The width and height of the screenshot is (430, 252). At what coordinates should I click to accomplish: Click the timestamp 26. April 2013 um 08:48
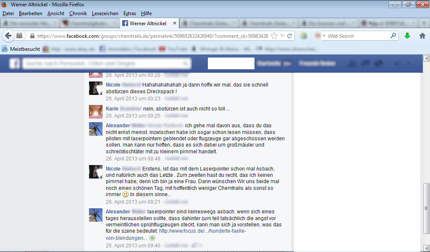pos(133,159)
